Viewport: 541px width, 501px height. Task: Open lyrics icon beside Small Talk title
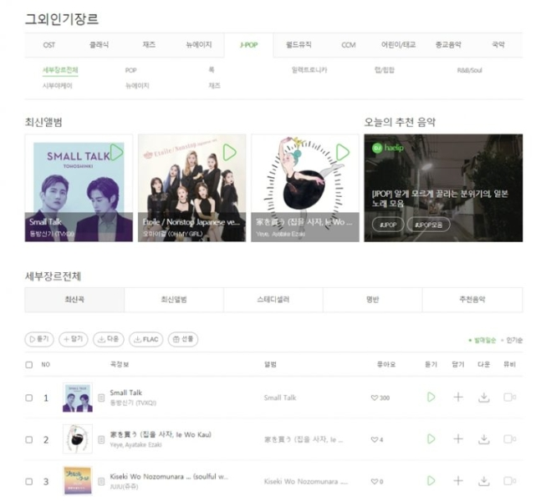coord(101,397)
